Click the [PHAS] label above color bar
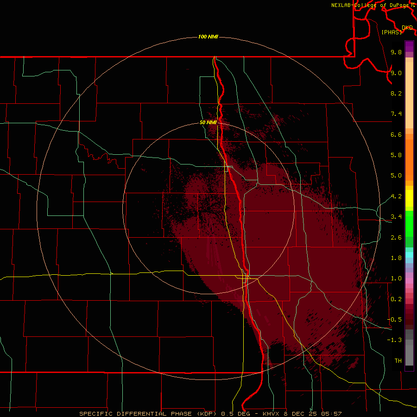The width and height of the screenshot is (417, 417). (x=392, y=32)
